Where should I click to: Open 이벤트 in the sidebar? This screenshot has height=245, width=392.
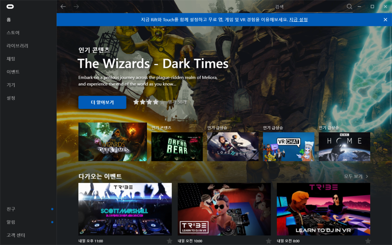tap(13, 72)
